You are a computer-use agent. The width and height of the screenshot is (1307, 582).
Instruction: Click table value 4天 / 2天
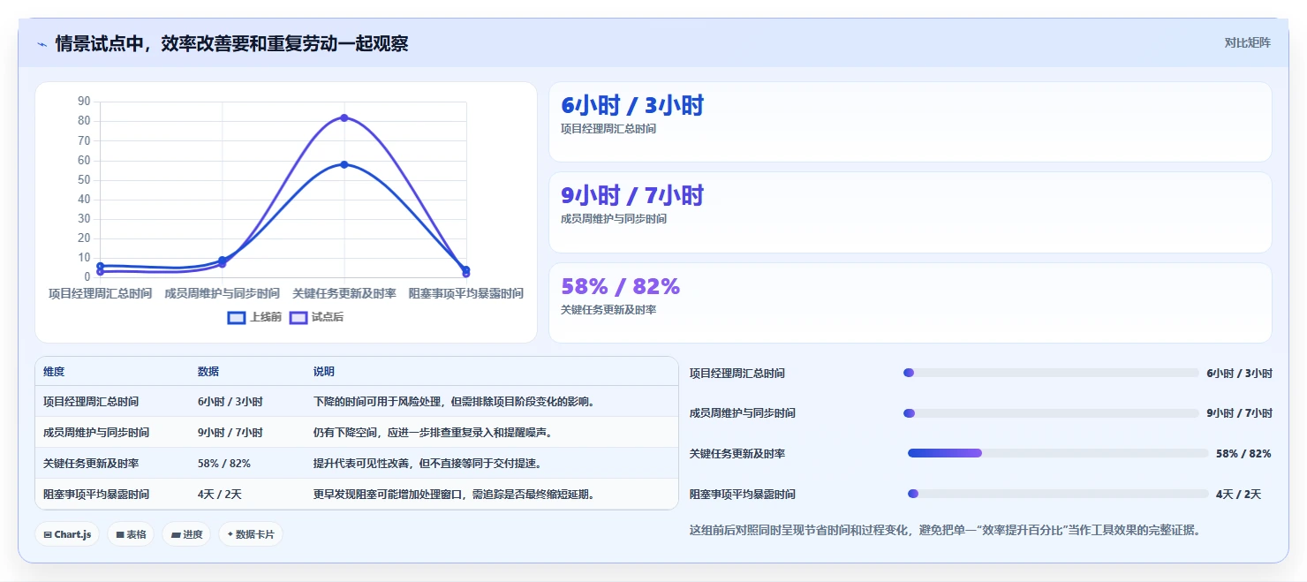click(x=221, y=495)
